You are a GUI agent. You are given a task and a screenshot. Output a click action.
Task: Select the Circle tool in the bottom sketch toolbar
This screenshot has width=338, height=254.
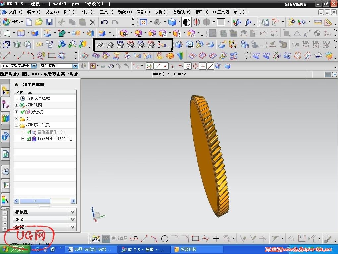[165, 239]
